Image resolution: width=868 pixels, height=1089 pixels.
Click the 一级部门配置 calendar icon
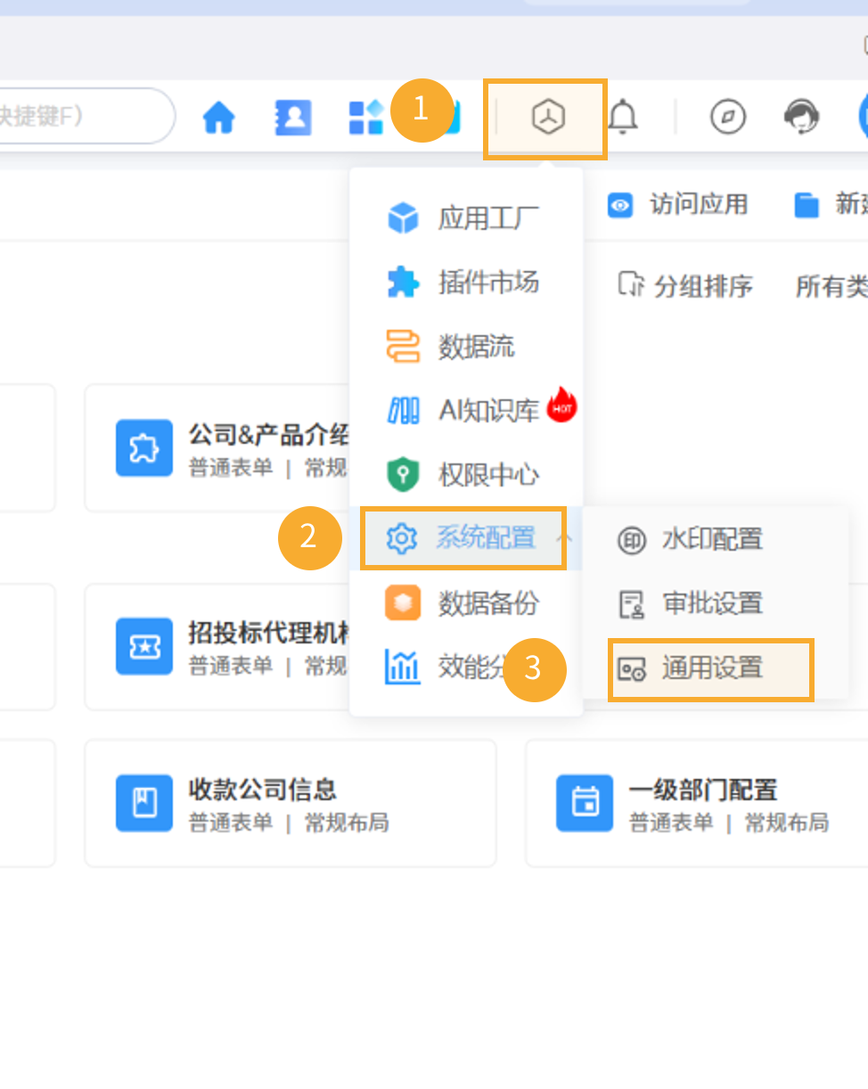click(x=585, y=803)
